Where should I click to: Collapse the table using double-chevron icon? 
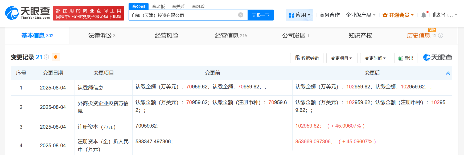click(448, 73)
